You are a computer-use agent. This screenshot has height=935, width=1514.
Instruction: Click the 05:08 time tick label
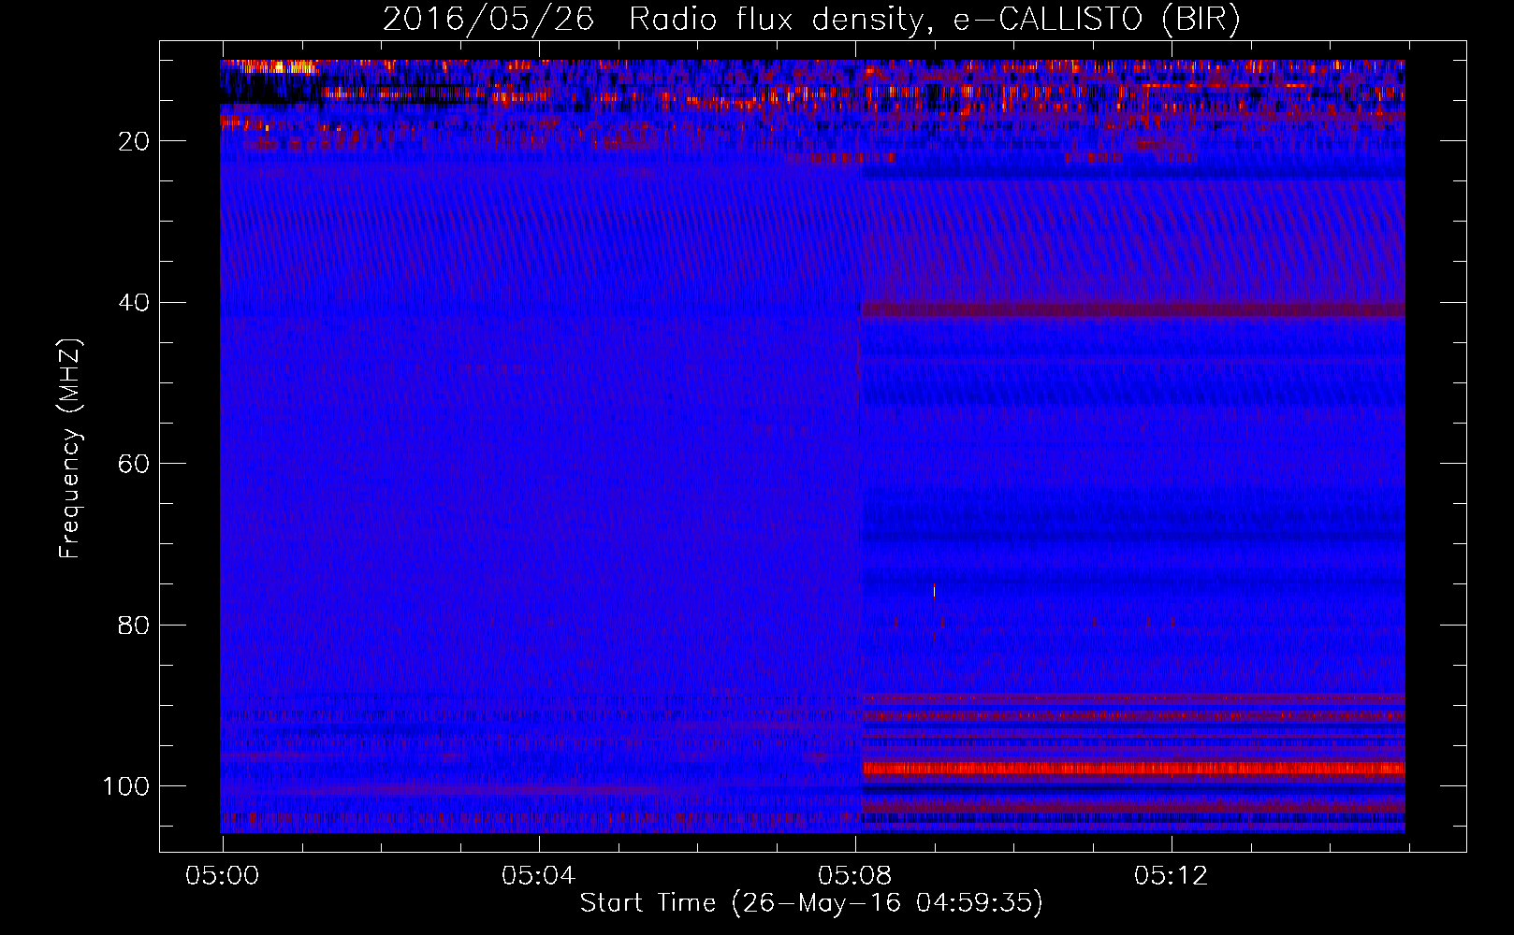tap(855, 876)
